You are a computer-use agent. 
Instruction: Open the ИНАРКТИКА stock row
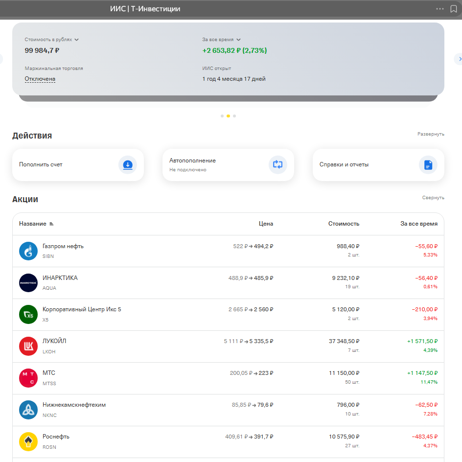click(229, 283)
